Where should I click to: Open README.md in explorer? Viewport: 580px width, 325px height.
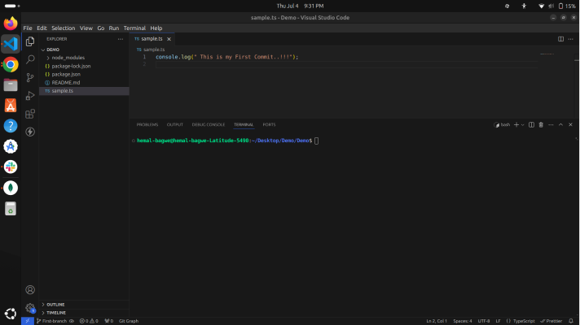(x=65, y=83)
